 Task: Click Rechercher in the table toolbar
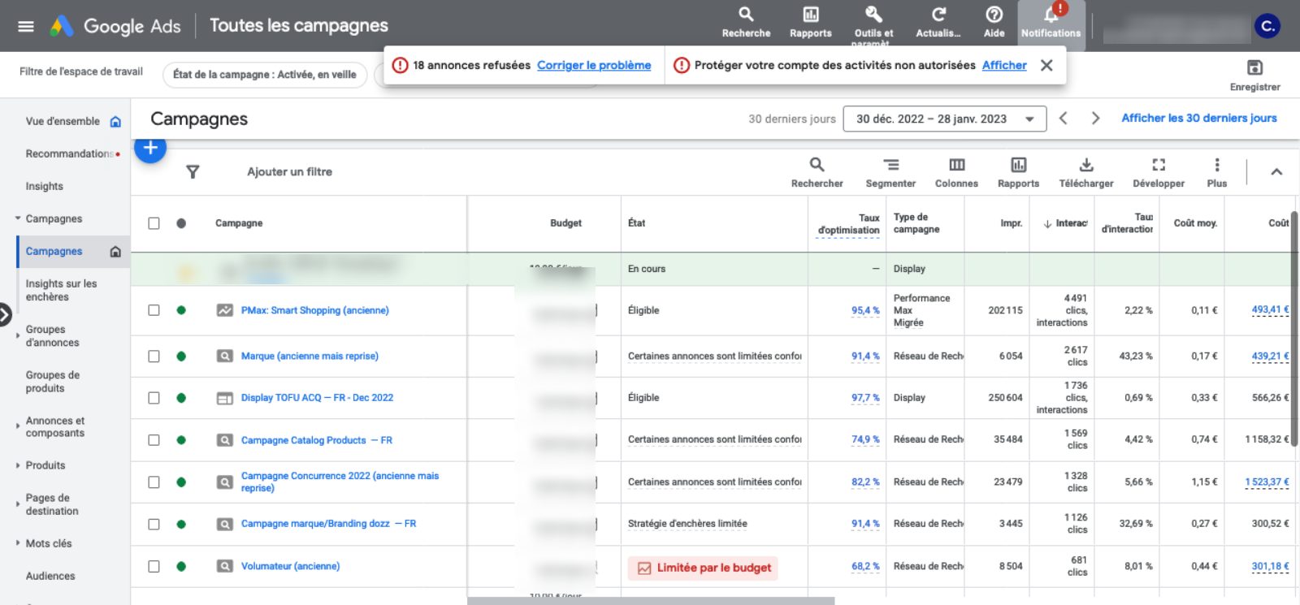coord(817,172)
